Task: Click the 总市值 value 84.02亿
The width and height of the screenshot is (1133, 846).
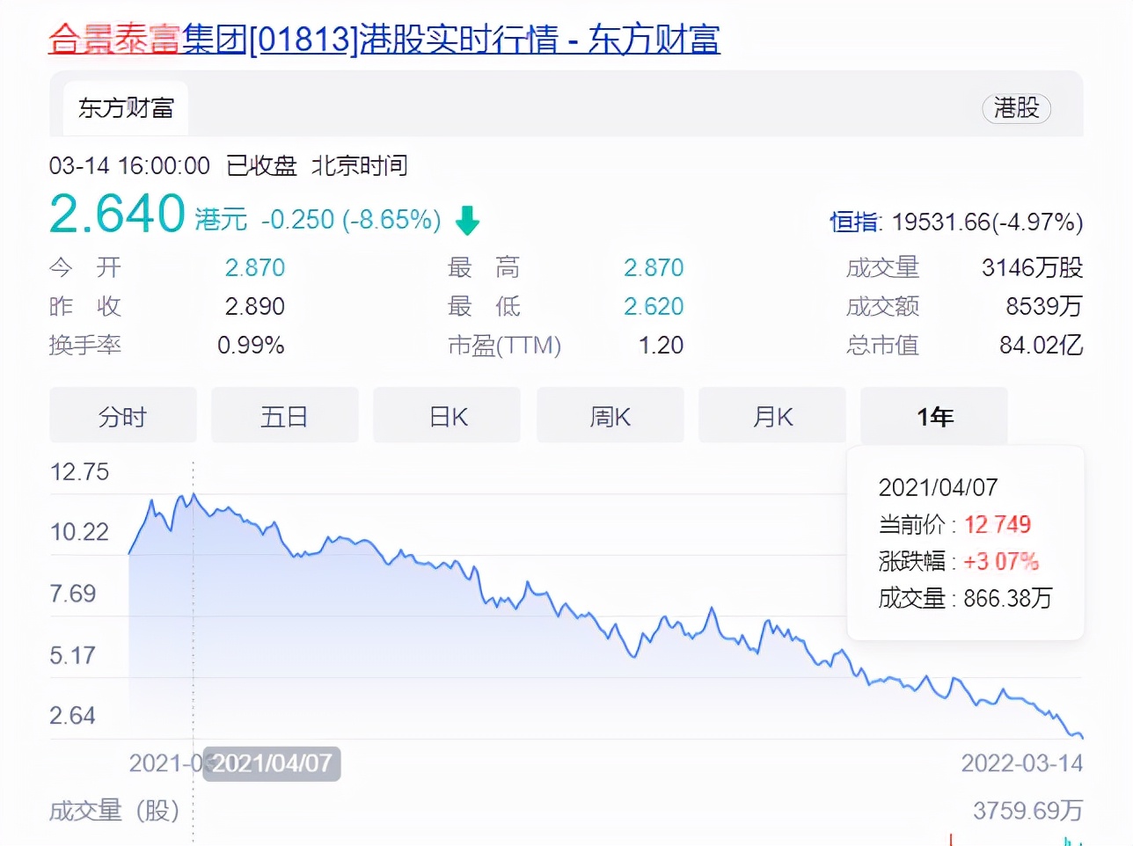Action: pyautogui.click(x=1041, y=345)
